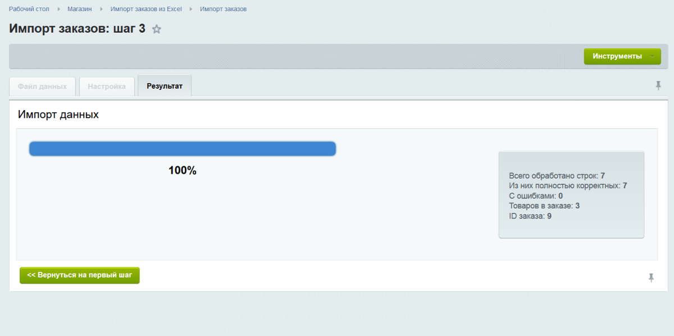Click the pin icon beside the tab row
This screenshot has height=336, width=674.
(x=658, y=85)
